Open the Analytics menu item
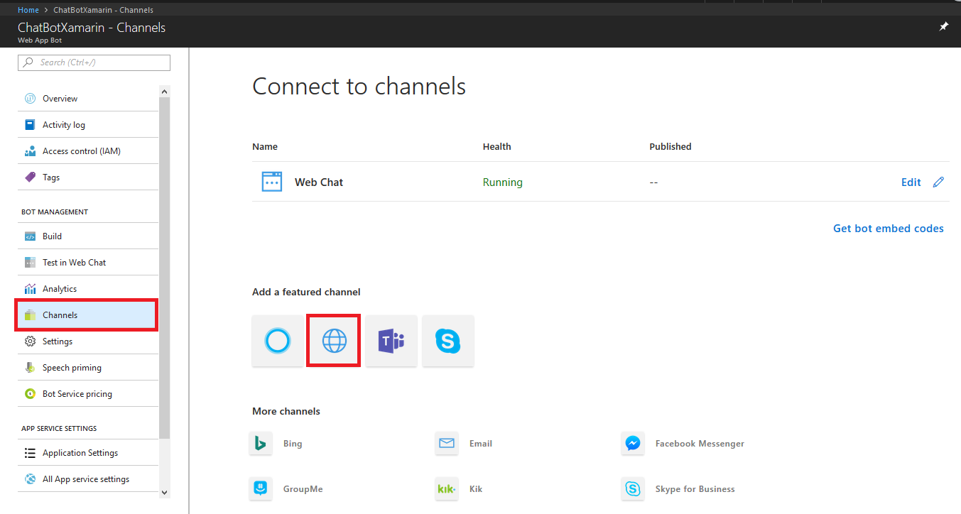Screen dimensions: 961x514 click(88, 289)
